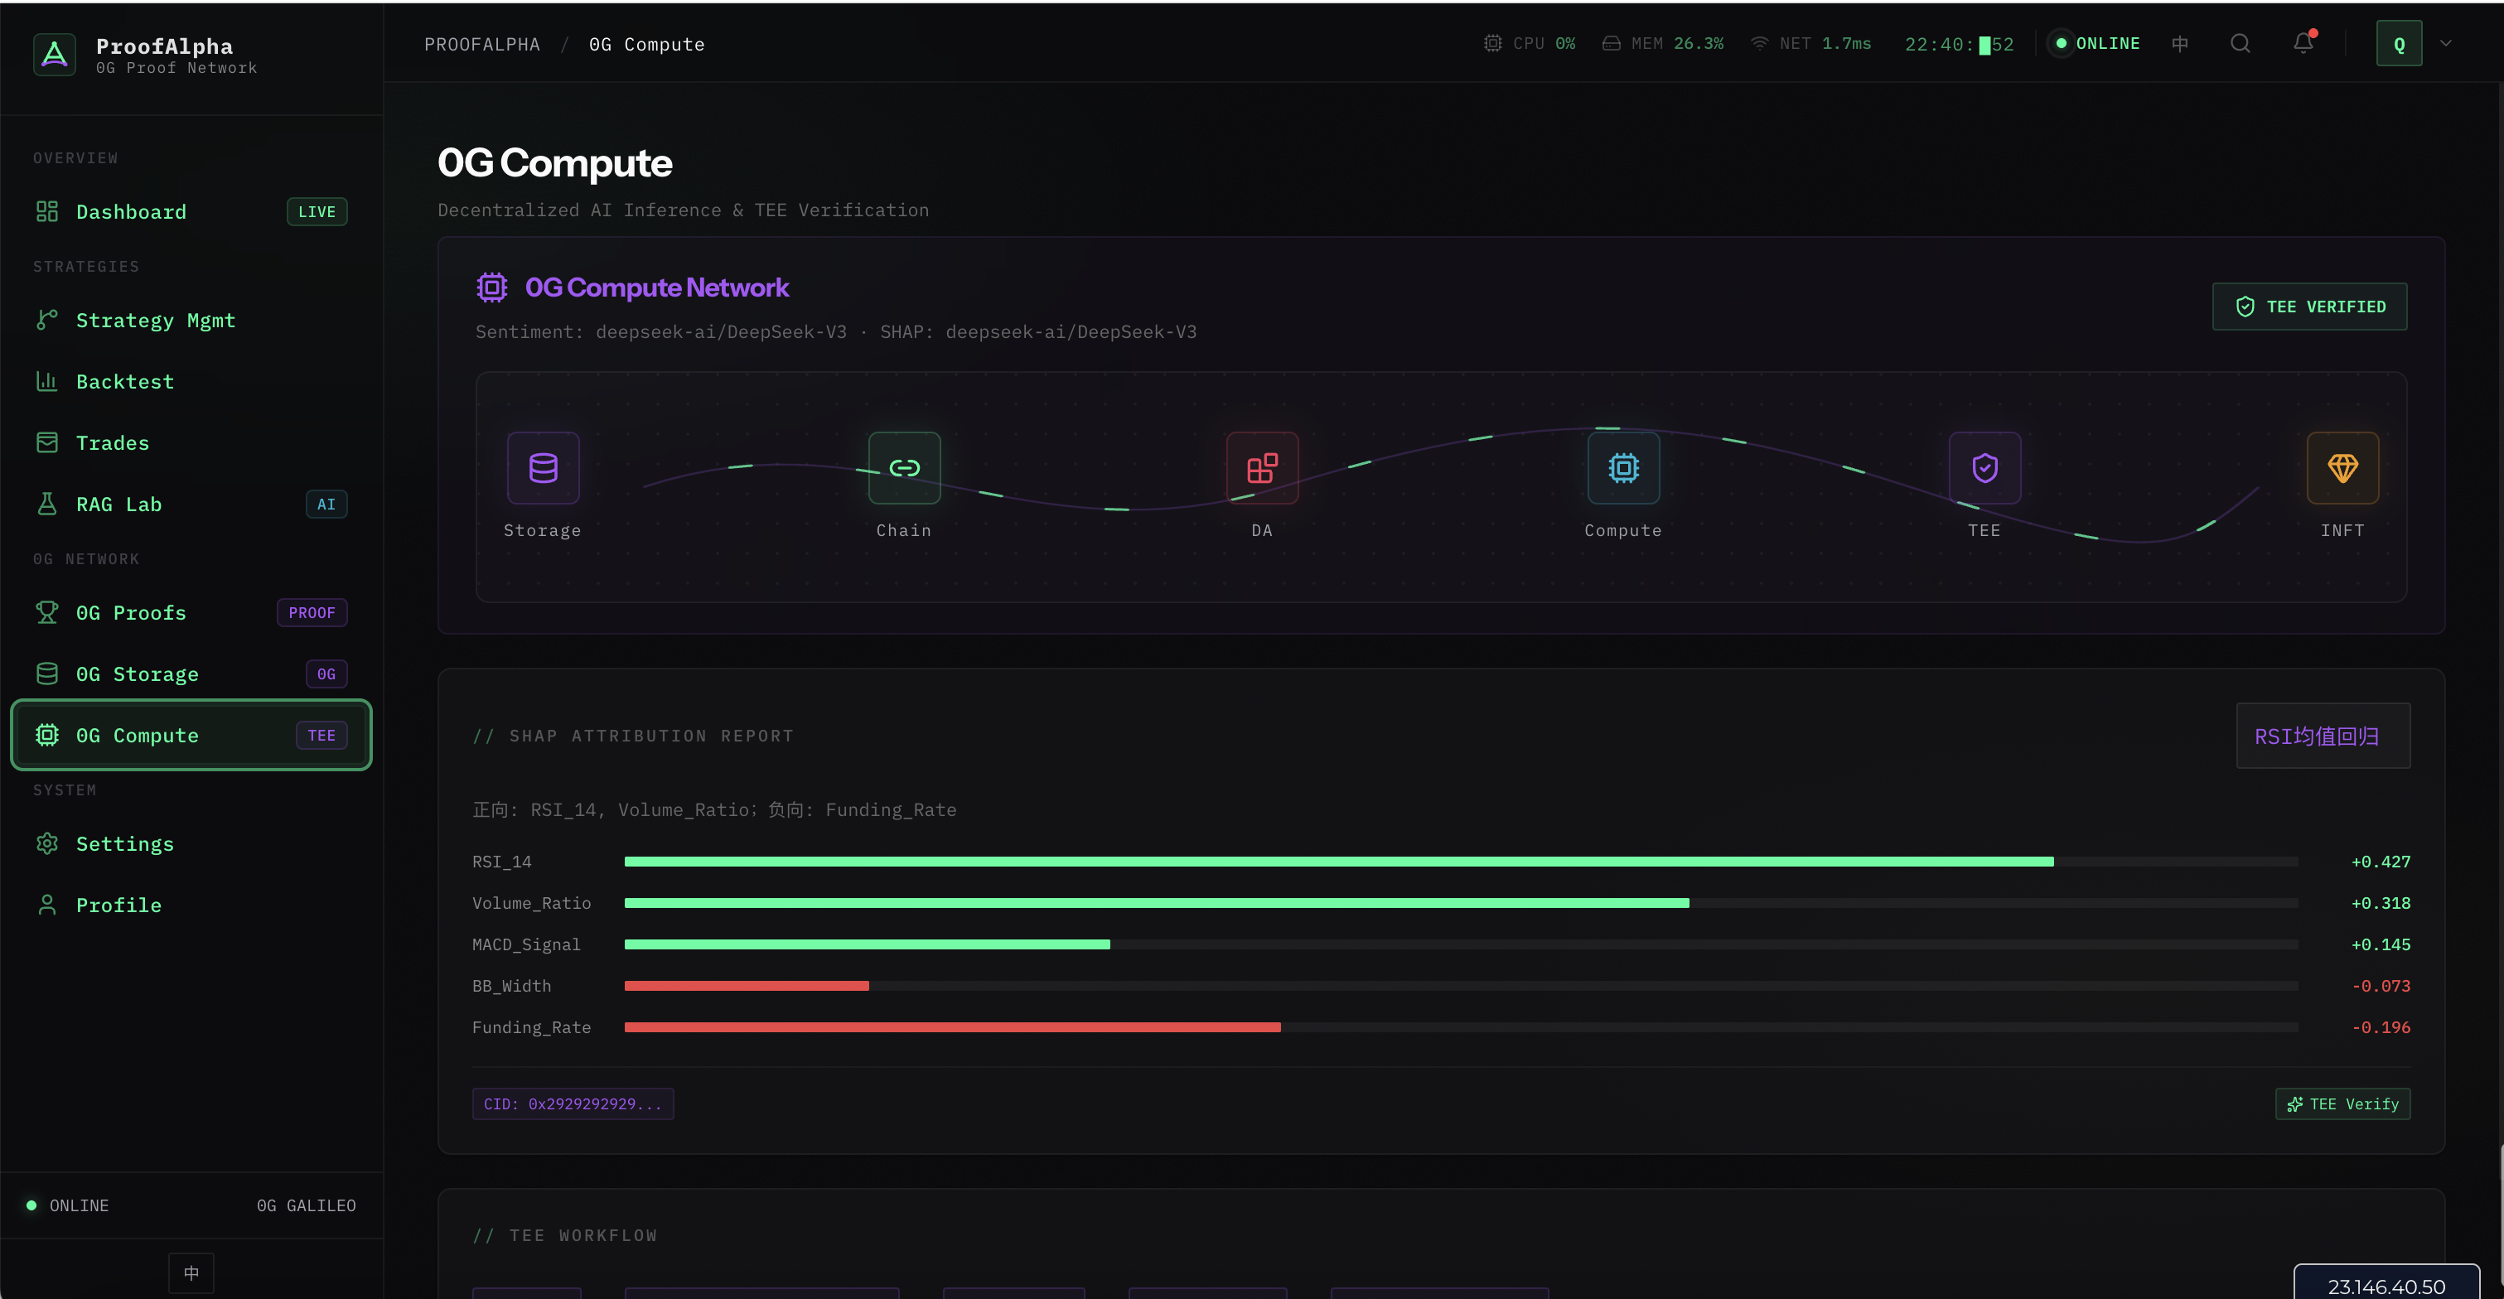Click the +0.145 SHAP value
Image resolution: width=2504 pixels, height=1299 pixels.
[2381, 944]
